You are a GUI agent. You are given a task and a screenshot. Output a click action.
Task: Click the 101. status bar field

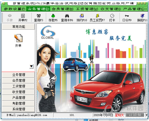(72, 115)
